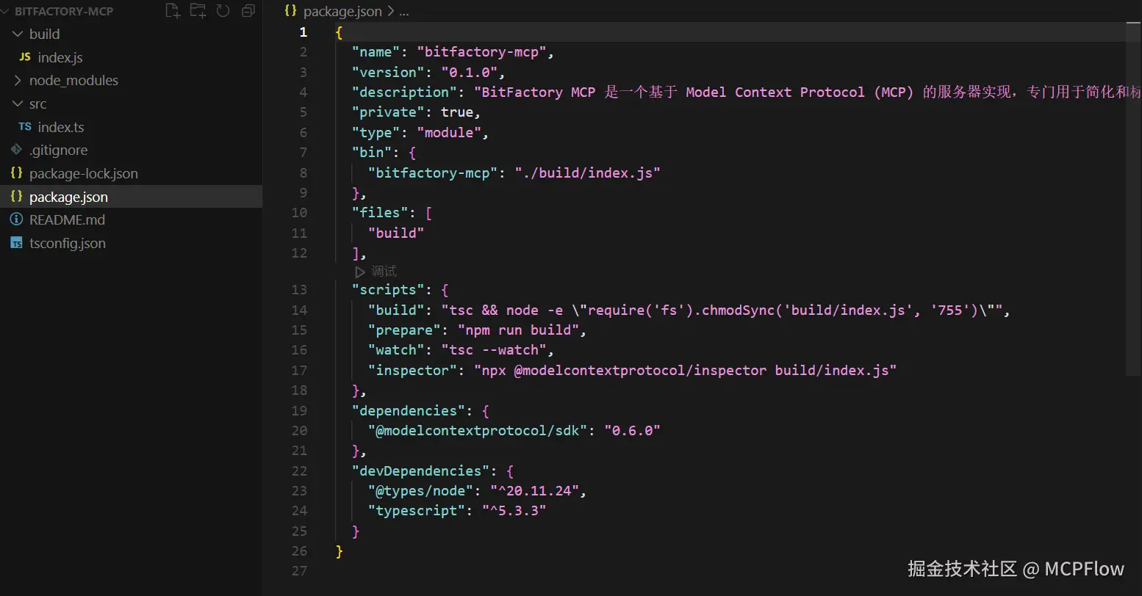
Task: Click the "devDependencies" key
Action: tap(420, 470)
